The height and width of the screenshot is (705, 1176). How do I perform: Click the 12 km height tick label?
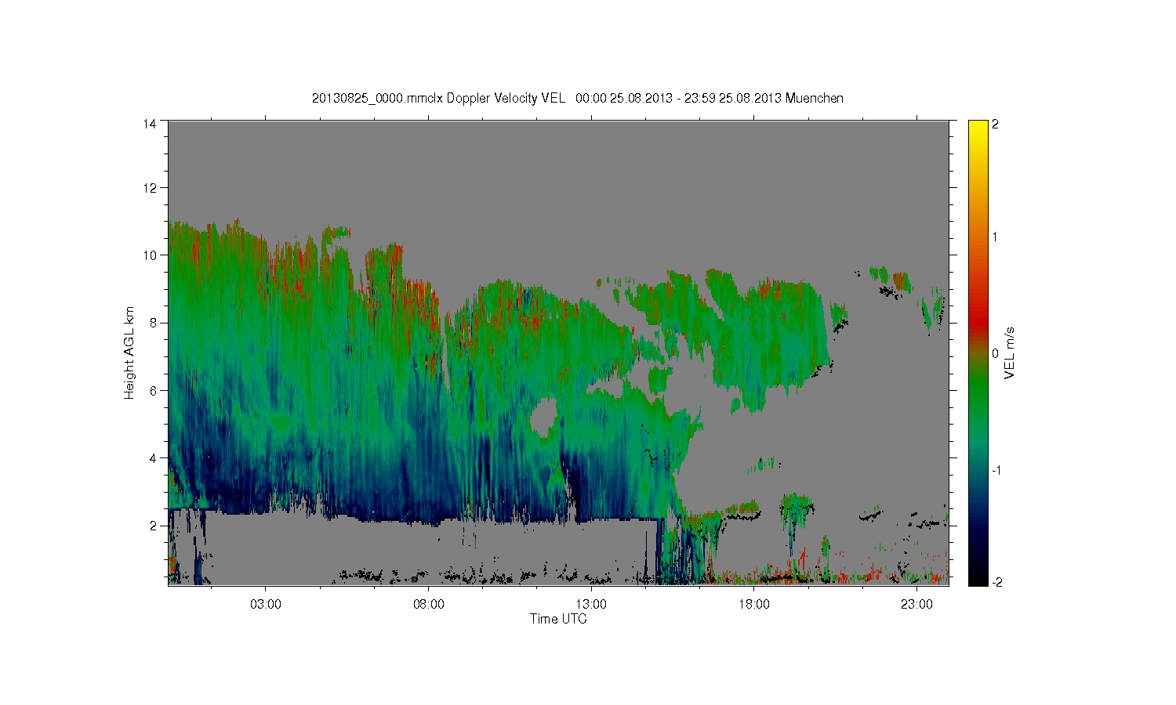pyautogui.click(x=150, y=188)
